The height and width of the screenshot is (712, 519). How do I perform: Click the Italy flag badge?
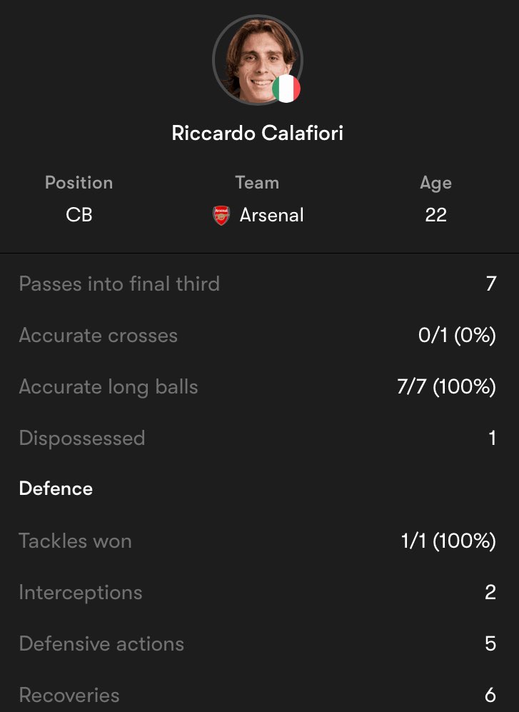click(286, 89)
